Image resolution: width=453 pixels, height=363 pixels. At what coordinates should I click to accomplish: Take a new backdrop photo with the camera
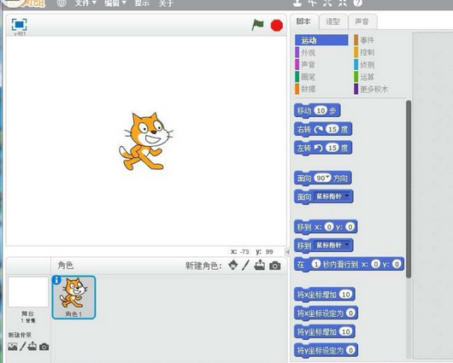coord(44,347)
